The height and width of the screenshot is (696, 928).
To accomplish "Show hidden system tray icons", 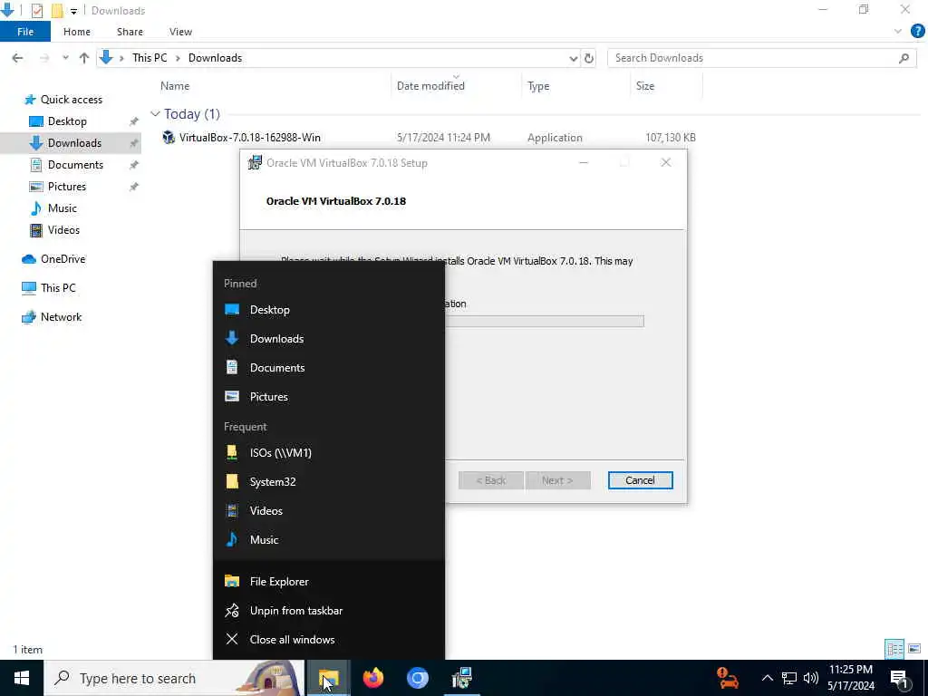I will pos(767,678).
